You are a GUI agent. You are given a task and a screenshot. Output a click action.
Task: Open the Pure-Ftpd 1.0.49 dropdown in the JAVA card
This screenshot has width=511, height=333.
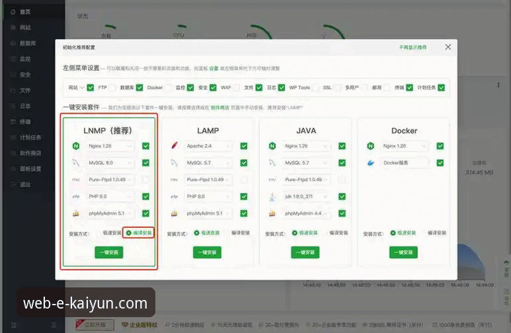[x=306, y=180]
